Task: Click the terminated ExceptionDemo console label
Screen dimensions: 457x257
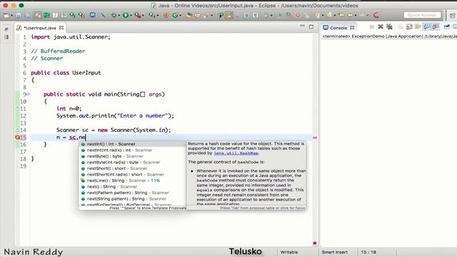Action: click(389, 36)
